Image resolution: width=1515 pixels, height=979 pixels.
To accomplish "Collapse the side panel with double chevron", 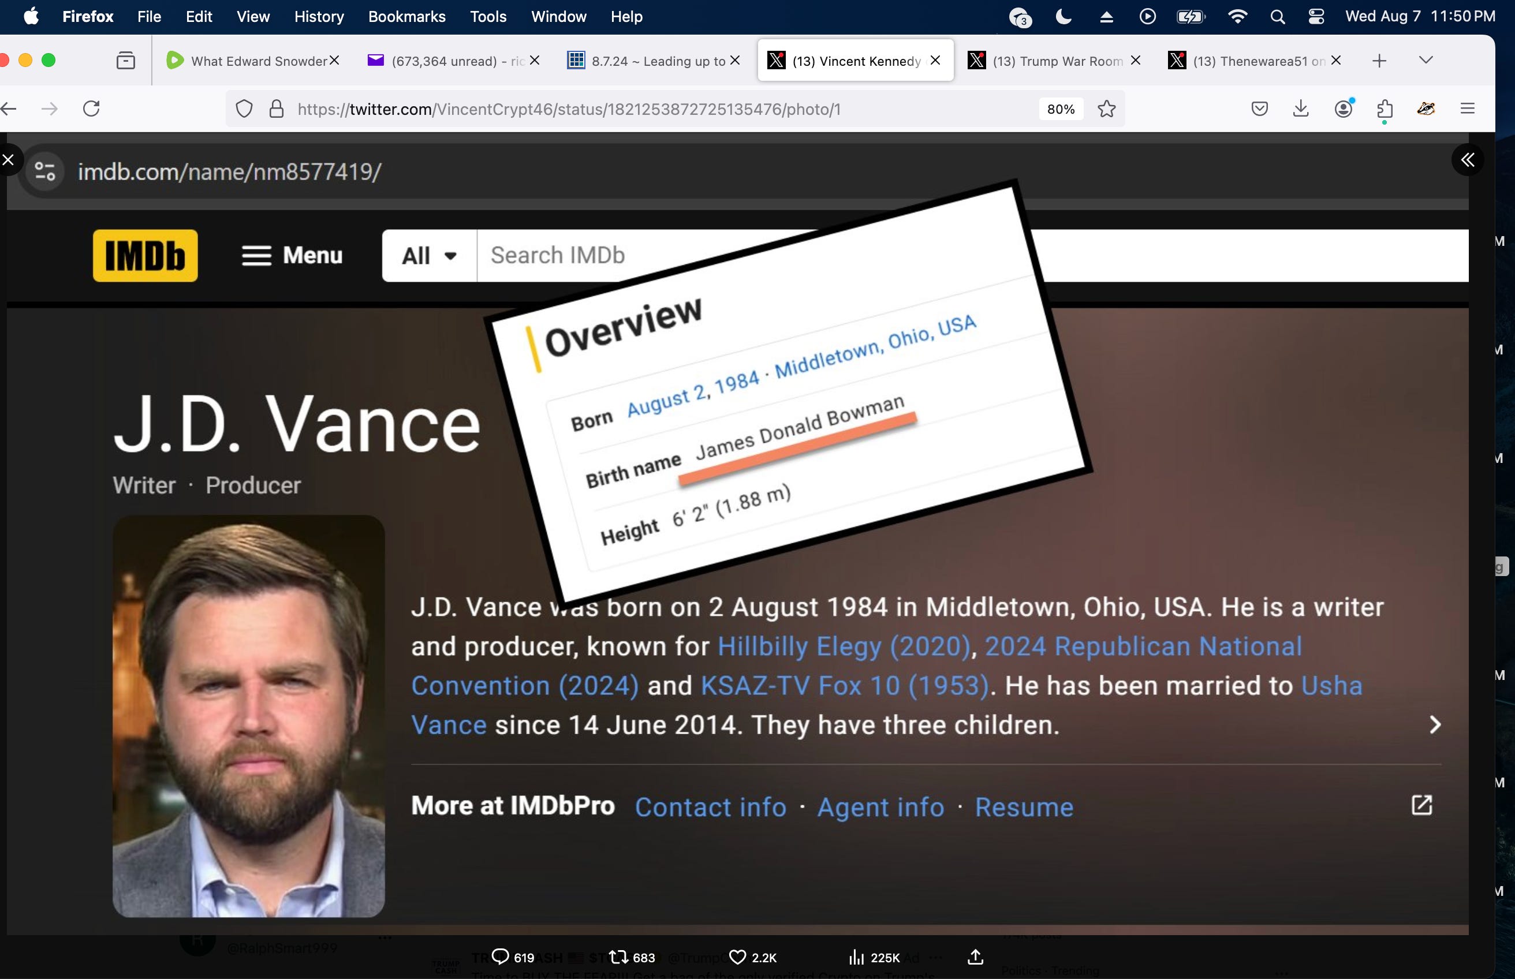I will pyautogui.click(x=1467, y=159).
